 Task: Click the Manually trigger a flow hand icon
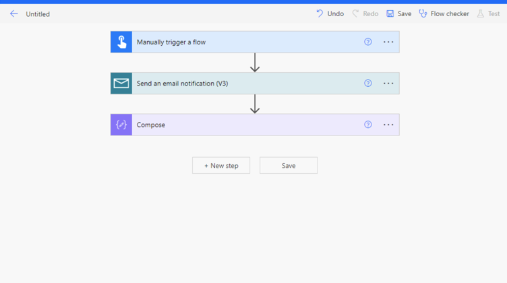(121, 42)
